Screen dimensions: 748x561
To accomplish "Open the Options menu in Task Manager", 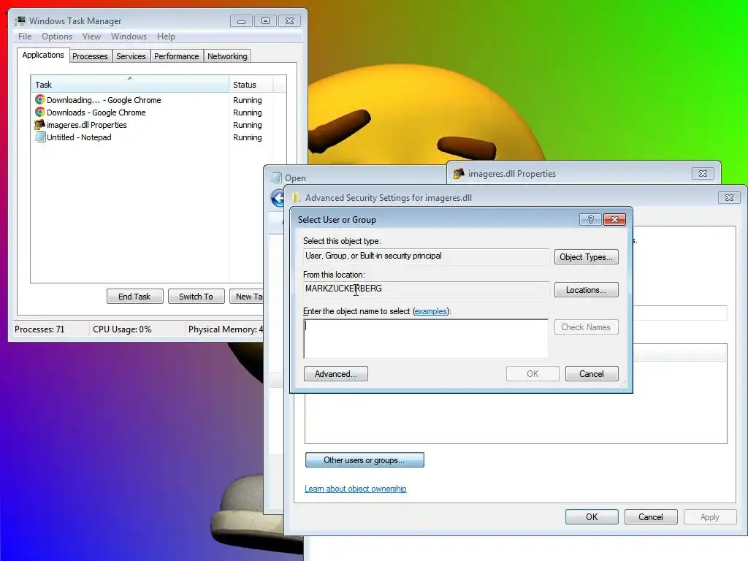I will click(x=57, y=37).
